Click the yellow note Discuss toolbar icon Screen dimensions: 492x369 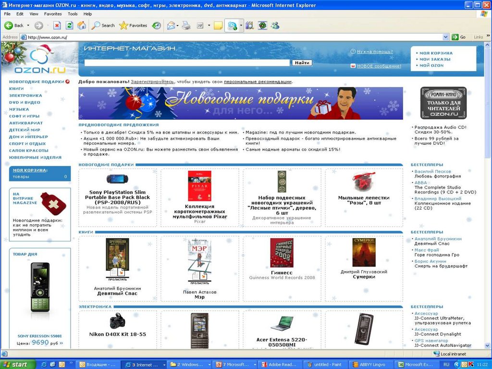point(218,25)
